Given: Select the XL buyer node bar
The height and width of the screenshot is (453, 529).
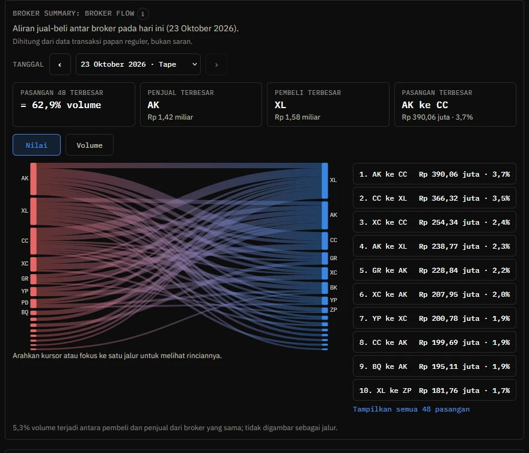Looking at the screenshot, I should coord(325,181).
